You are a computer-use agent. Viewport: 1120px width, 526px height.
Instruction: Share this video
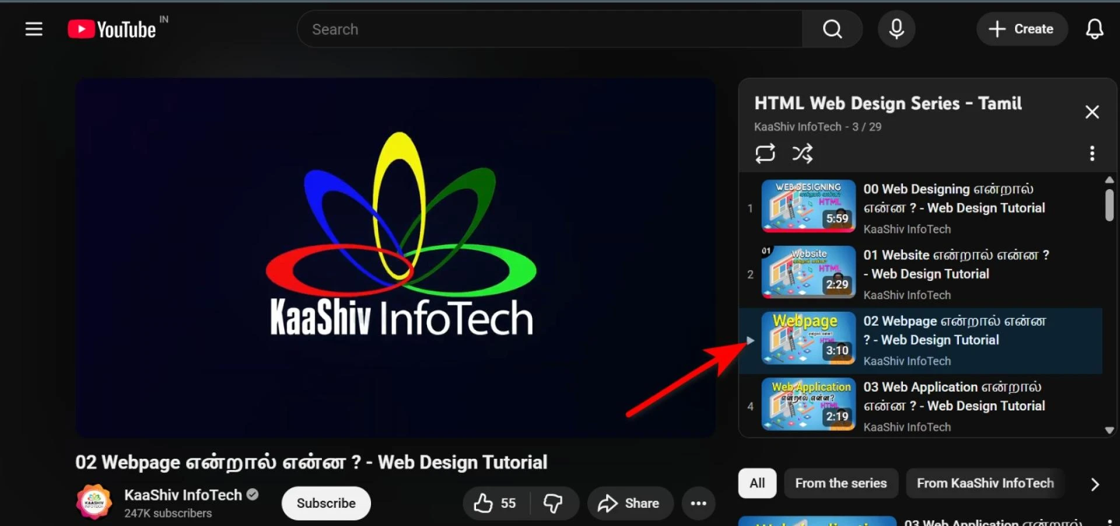tap(630, 503)
